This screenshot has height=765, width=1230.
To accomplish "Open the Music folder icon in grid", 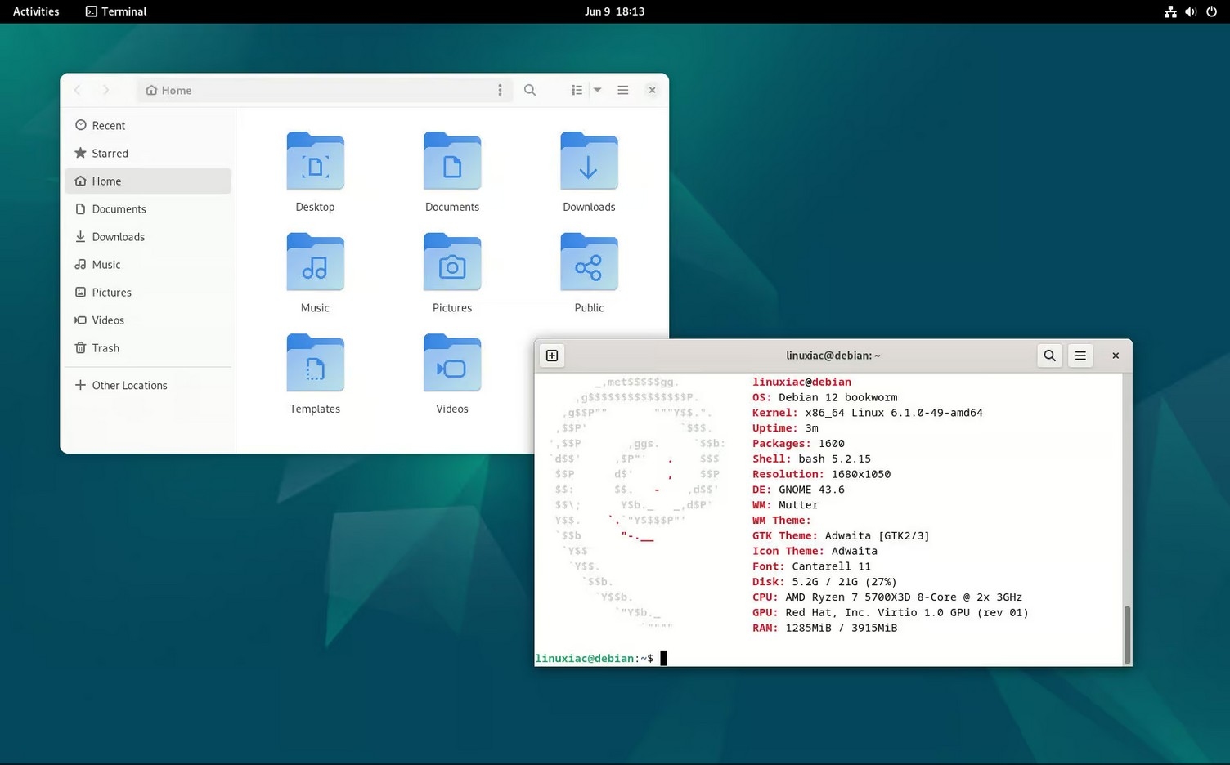I will pos(315,262).
